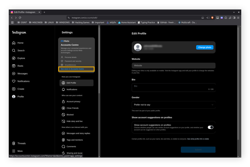The height and width of the screenshot is (167, 250).
Task: Click the settings panel scrollbar
Action: pos(99,61)
